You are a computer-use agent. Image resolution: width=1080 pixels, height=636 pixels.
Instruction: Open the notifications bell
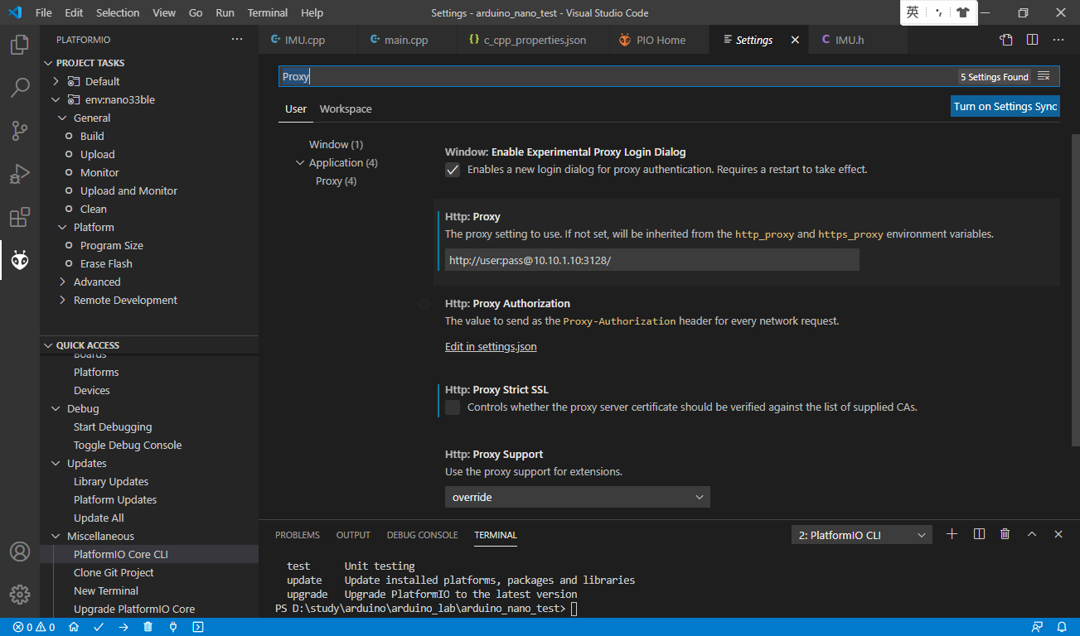tap(1063, 627)
